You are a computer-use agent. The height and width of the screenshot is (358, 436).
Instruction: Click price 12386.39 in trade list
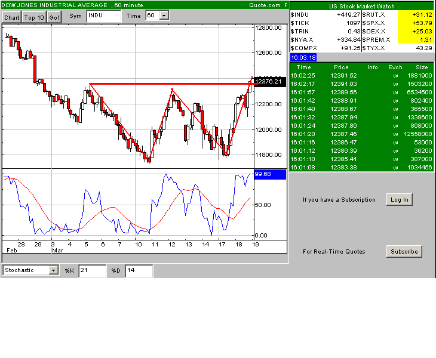pyautogui.click(x=343, y=151)
